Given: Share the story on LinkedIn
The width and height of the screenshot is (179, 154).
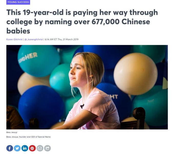Looking at the screenshot, I should click(x=25, y=148).
